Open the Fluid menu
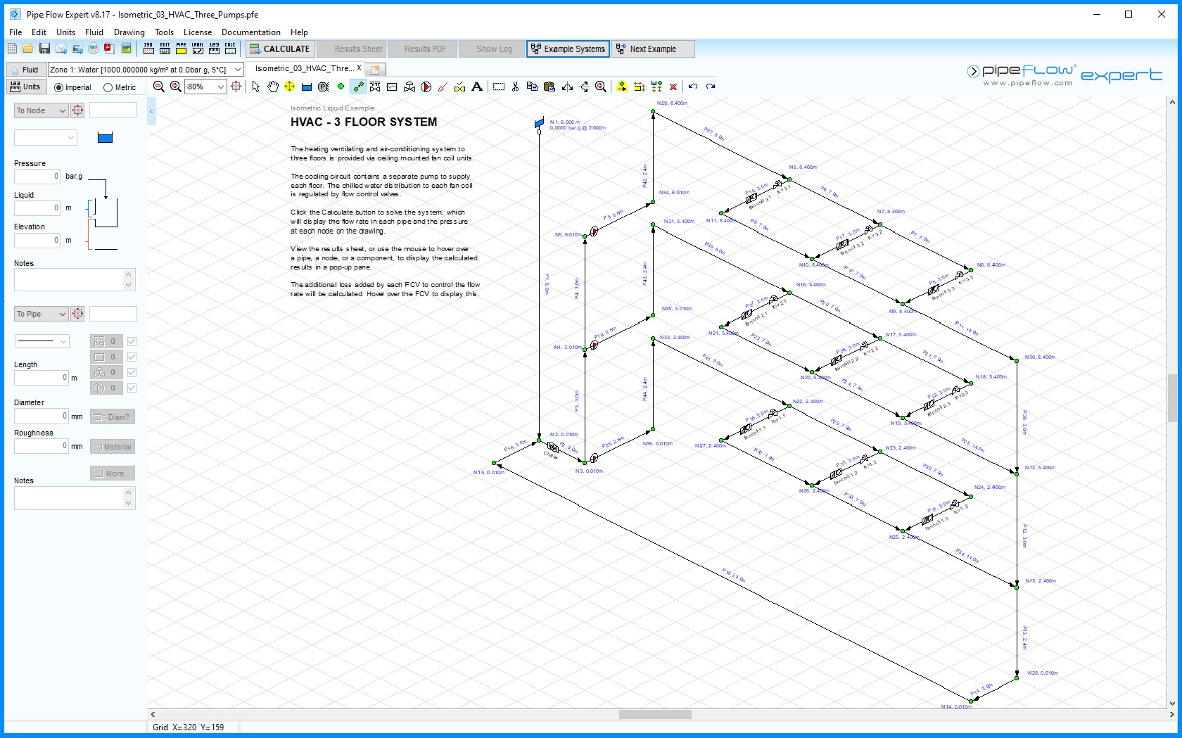 click(94, 32)
